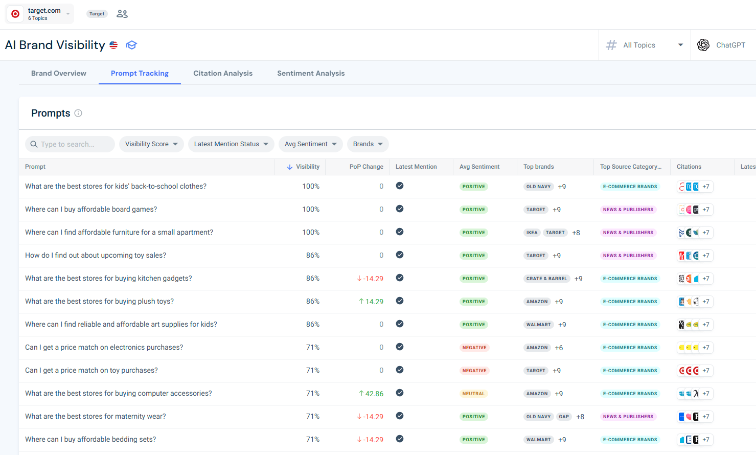This screenshot has height=455, width=756.
Task: Click latest mention checkmark for computer accessories prompt
Action: (x=400, y=393)
